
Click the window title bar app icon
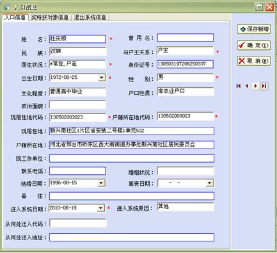7,7
